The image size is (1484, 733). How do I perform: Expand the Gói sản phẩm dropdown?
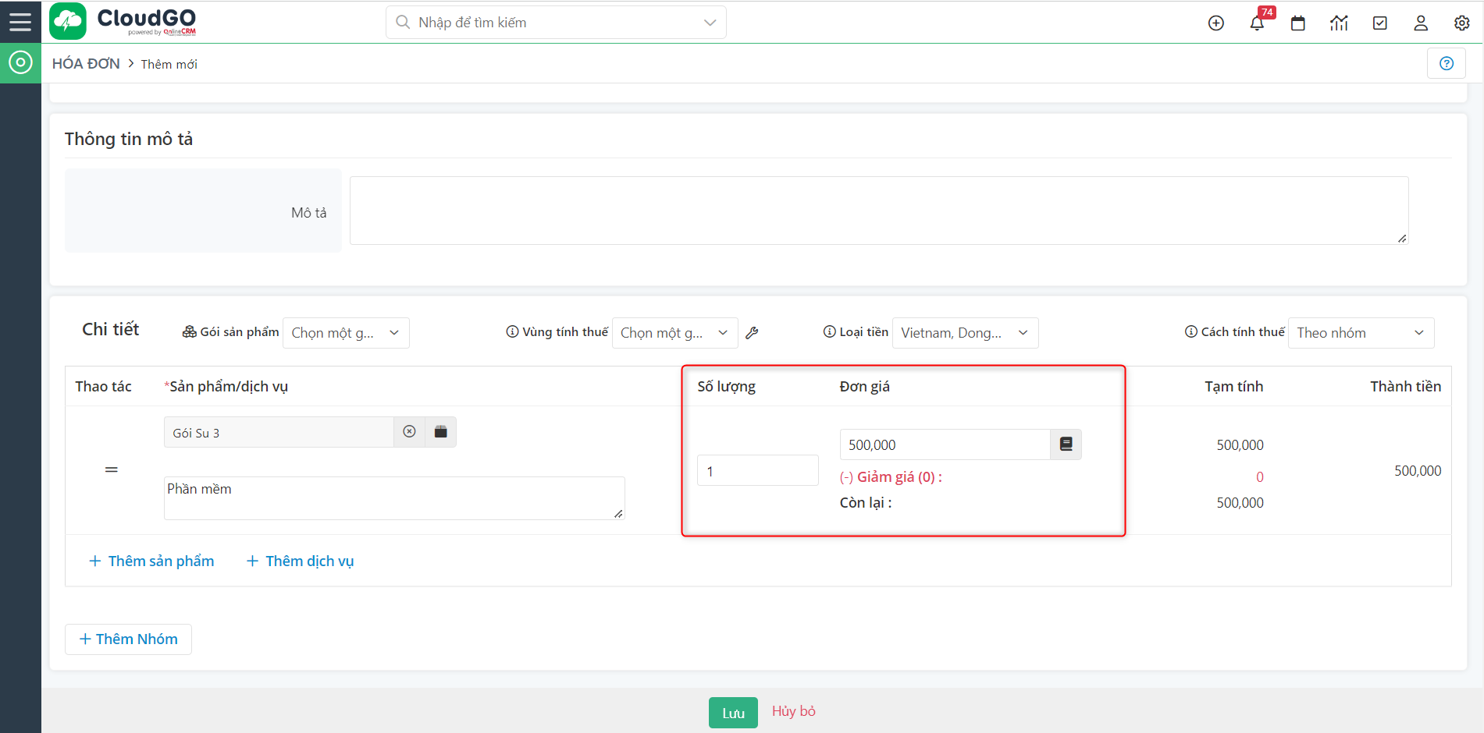[345, 333]
